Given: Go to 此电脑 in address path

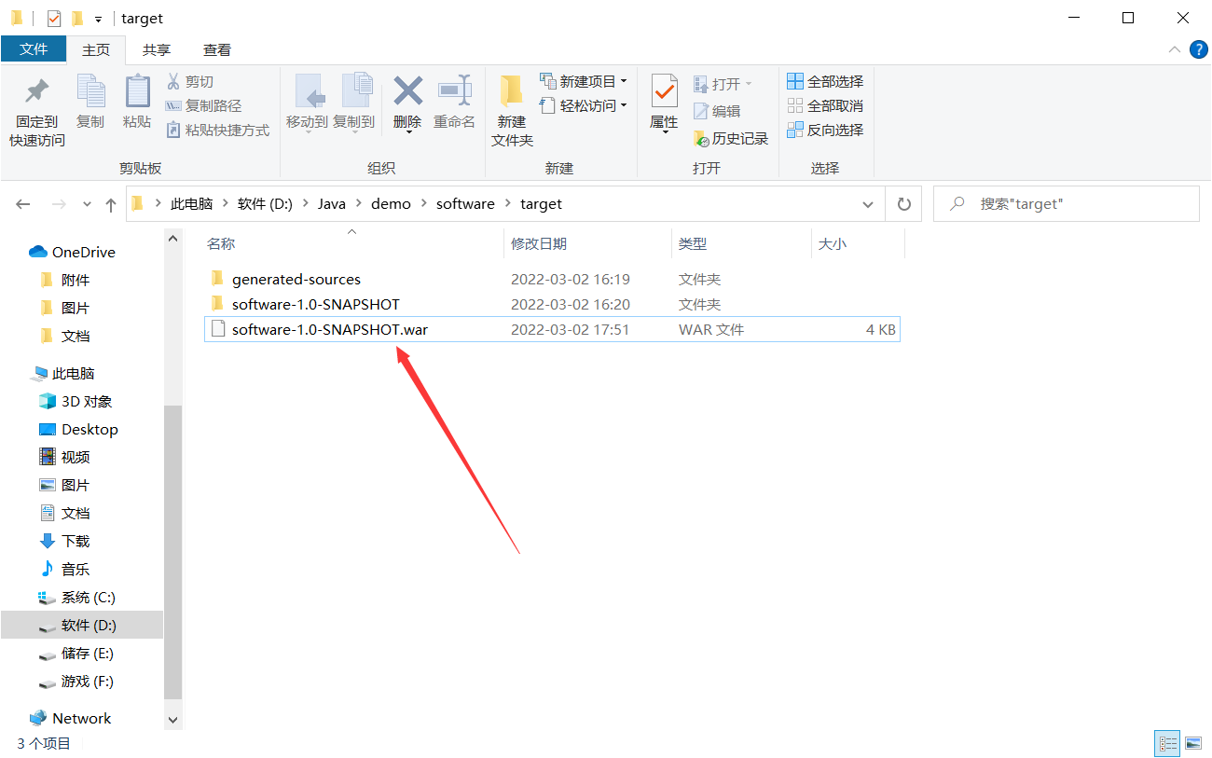Looking at the screenshot, I should 191,204.
